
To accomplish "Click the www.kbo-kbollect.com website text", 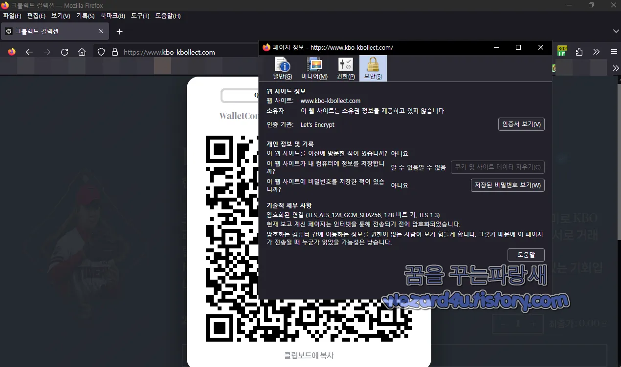I will 331,101.
